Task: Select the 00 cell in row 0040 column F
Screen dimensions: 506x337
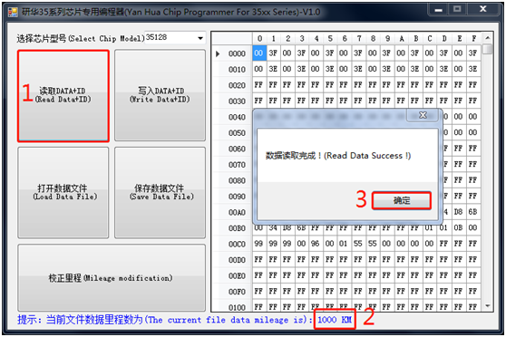Action: click(473, 117)
